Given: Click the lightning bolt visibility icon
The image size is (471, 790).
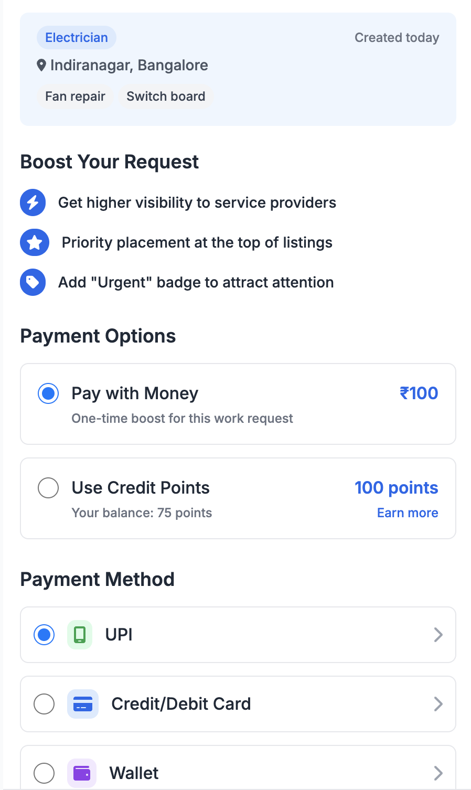Looking at the screenshot, I should click(x=33, y=202).
